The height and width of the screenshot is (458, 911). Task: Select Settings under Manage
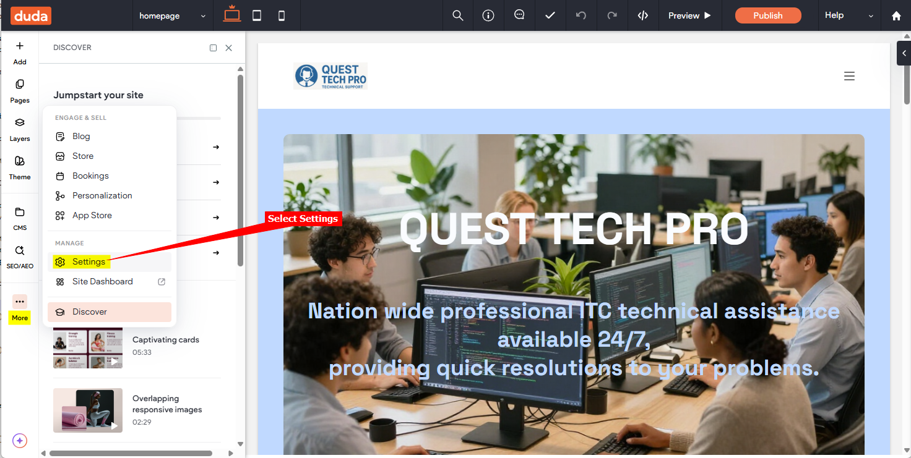pos(110,261)
